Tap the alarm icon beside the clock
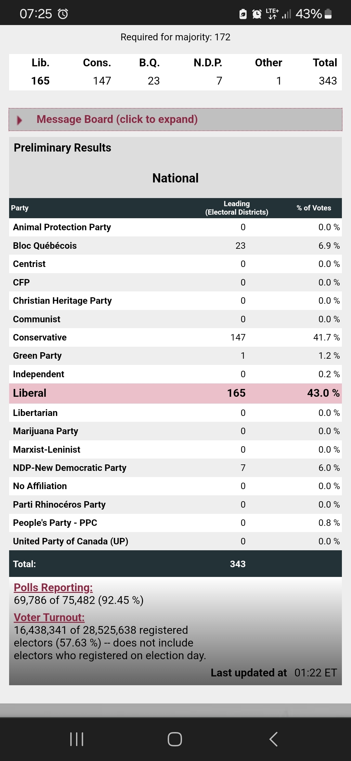351x761 pixels. point(63,14)
